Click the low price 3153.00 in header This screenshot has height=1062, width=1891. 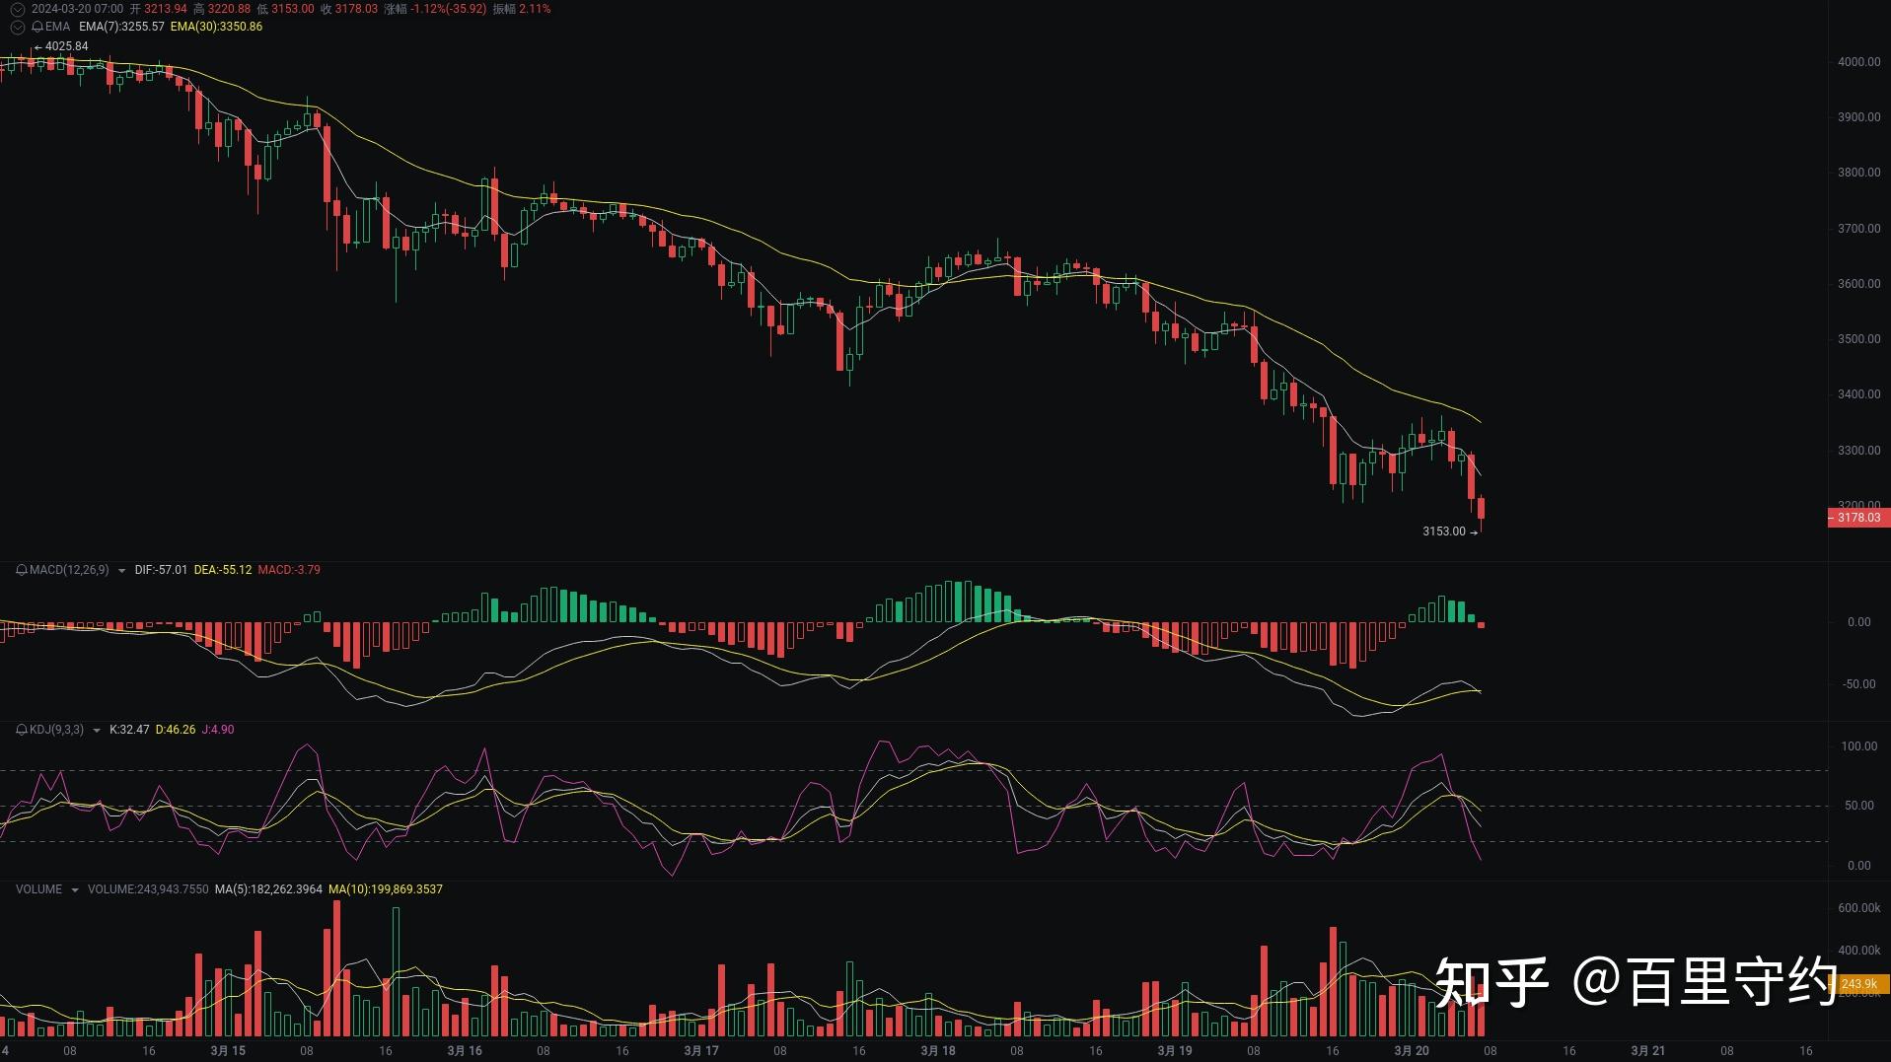(x=293, y=9)
